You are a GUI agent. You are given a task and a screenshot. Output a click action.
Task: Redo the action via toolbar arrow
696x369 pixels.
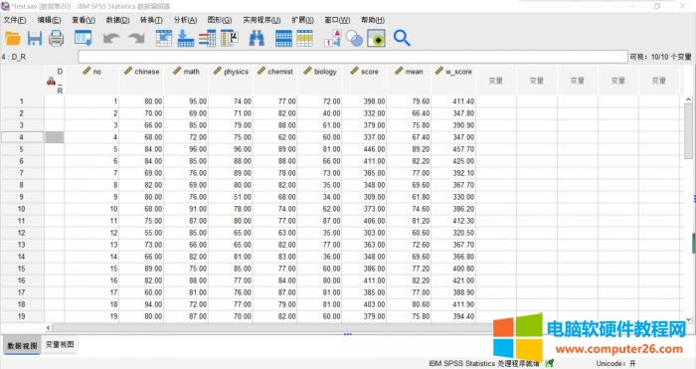[136, 39]
